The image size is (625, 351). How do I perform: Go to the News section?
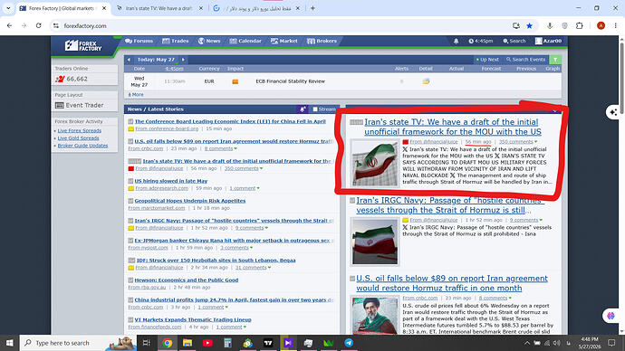click(x=209, y=41)
